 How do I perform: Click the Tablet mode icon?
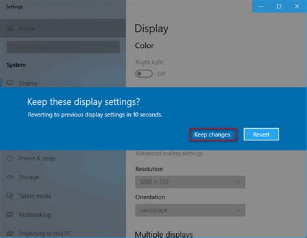(x=10, y=196)
